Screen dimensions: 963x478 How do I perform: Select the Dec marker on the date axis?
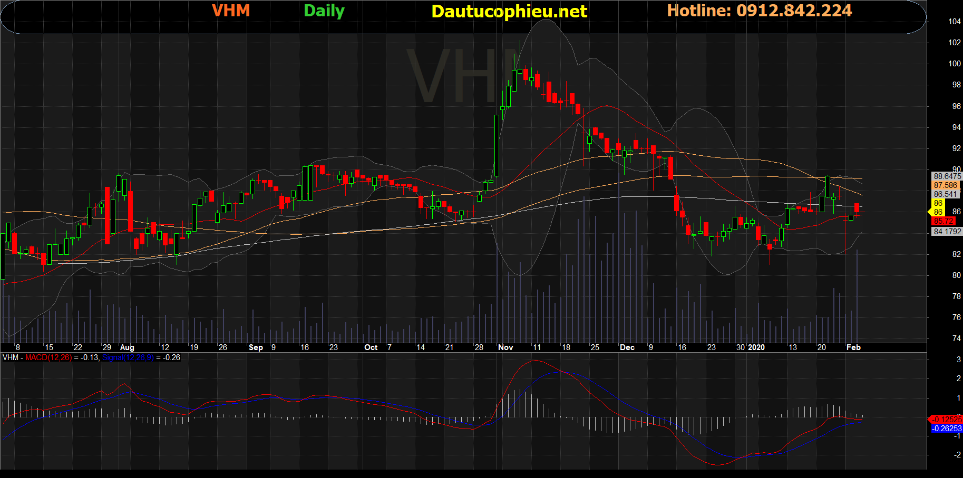(627, 347)
